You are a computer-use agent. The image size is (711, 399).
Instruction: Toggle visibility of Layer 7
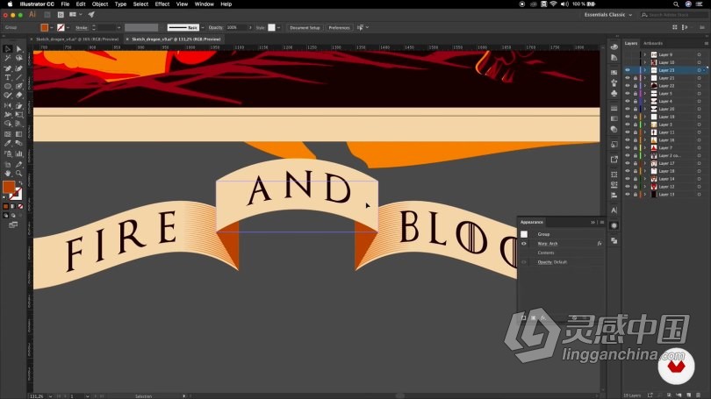coord(628,147)
